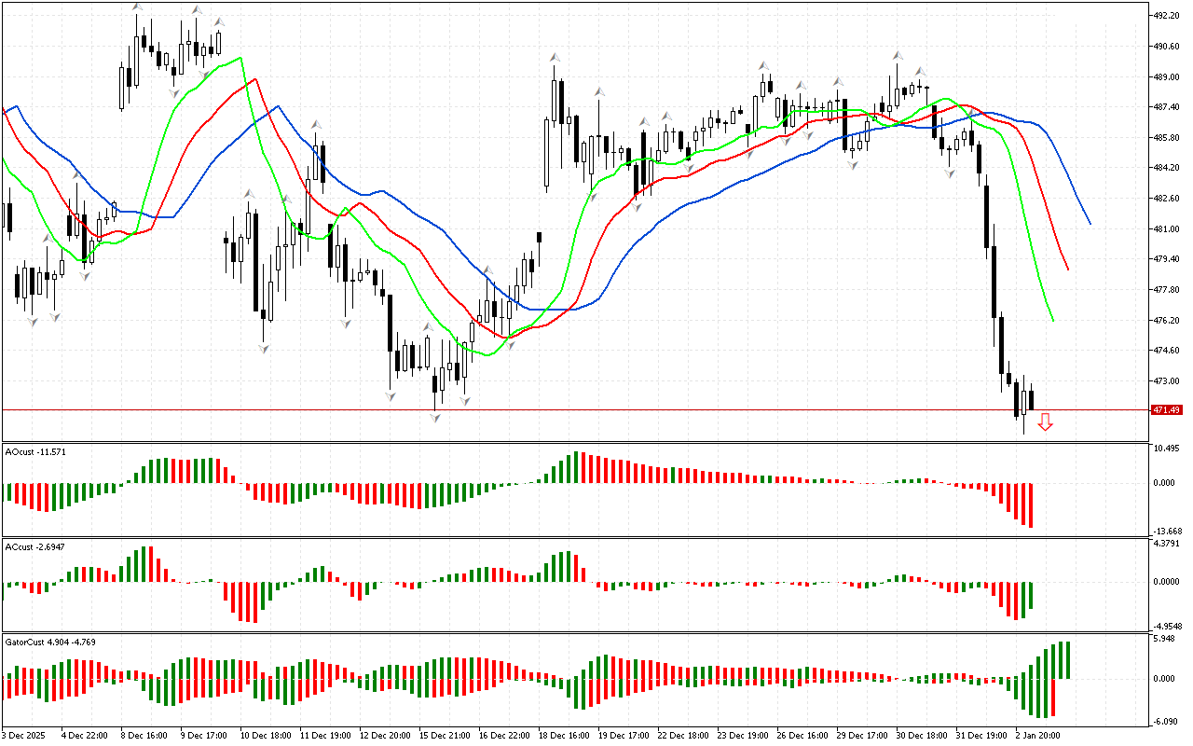The image size is (1193, 746).
Task: Click the up fractal arrow above 18 Dec peak candle
Action: pos(555,58)
